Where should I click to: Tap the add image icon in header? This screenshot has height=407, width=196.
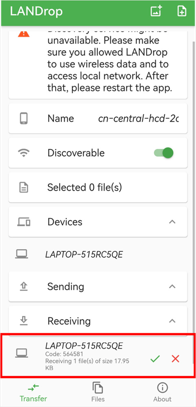(156, 11)
